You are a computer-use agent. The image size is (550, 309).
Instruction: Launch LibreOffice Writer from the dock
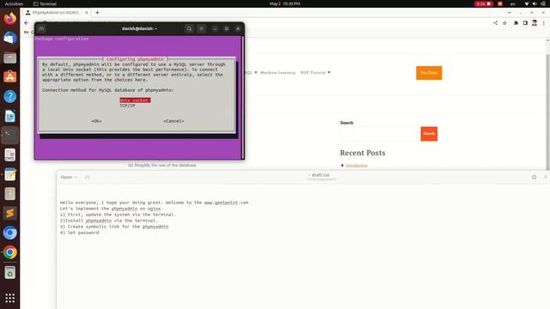point(9,116)
